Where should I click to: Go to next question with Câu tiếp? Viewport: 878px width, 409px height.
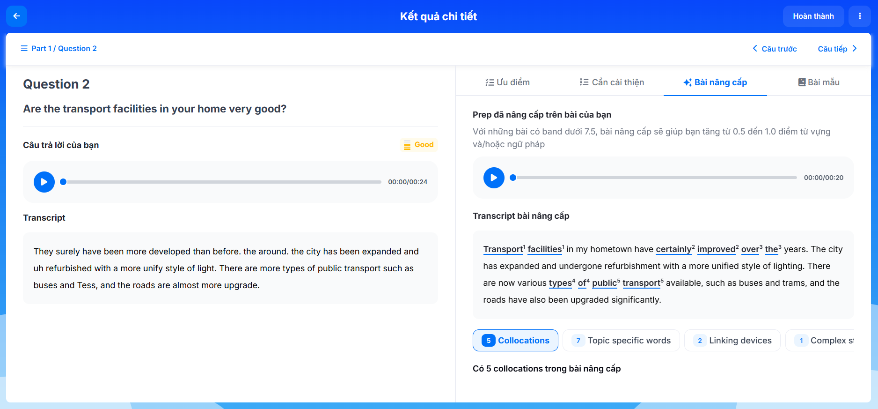(x=837, y=49)
